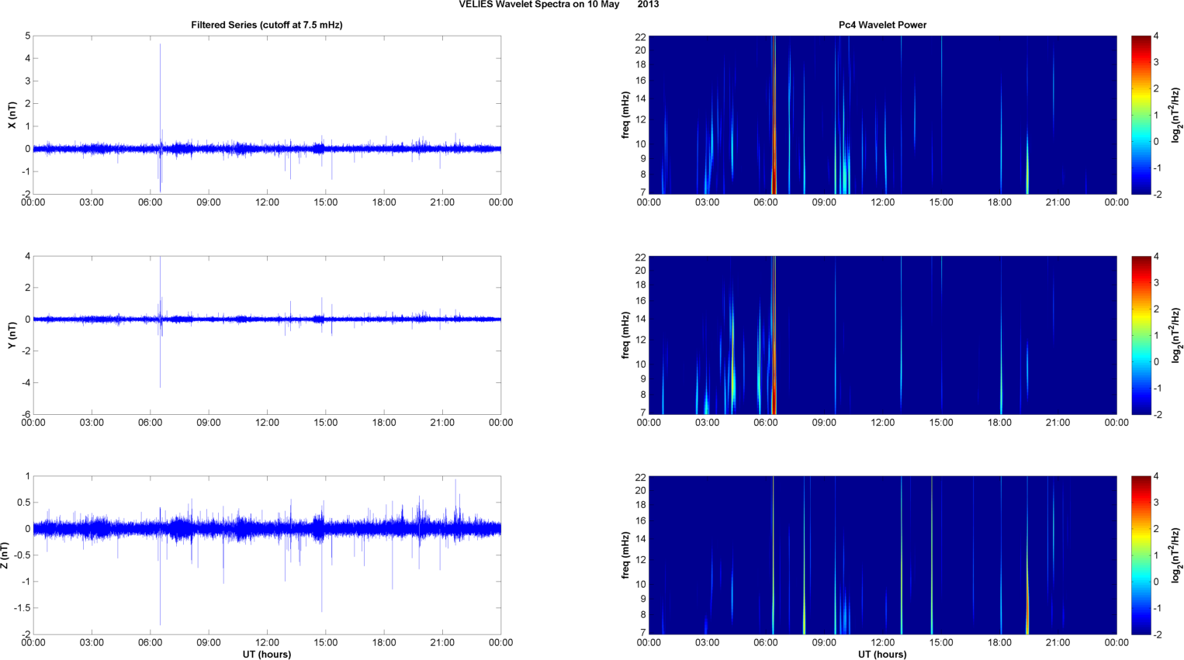Click the X (nT) axis label
The height and width of the screenshot is (660, 1184).
coord(12,115)
